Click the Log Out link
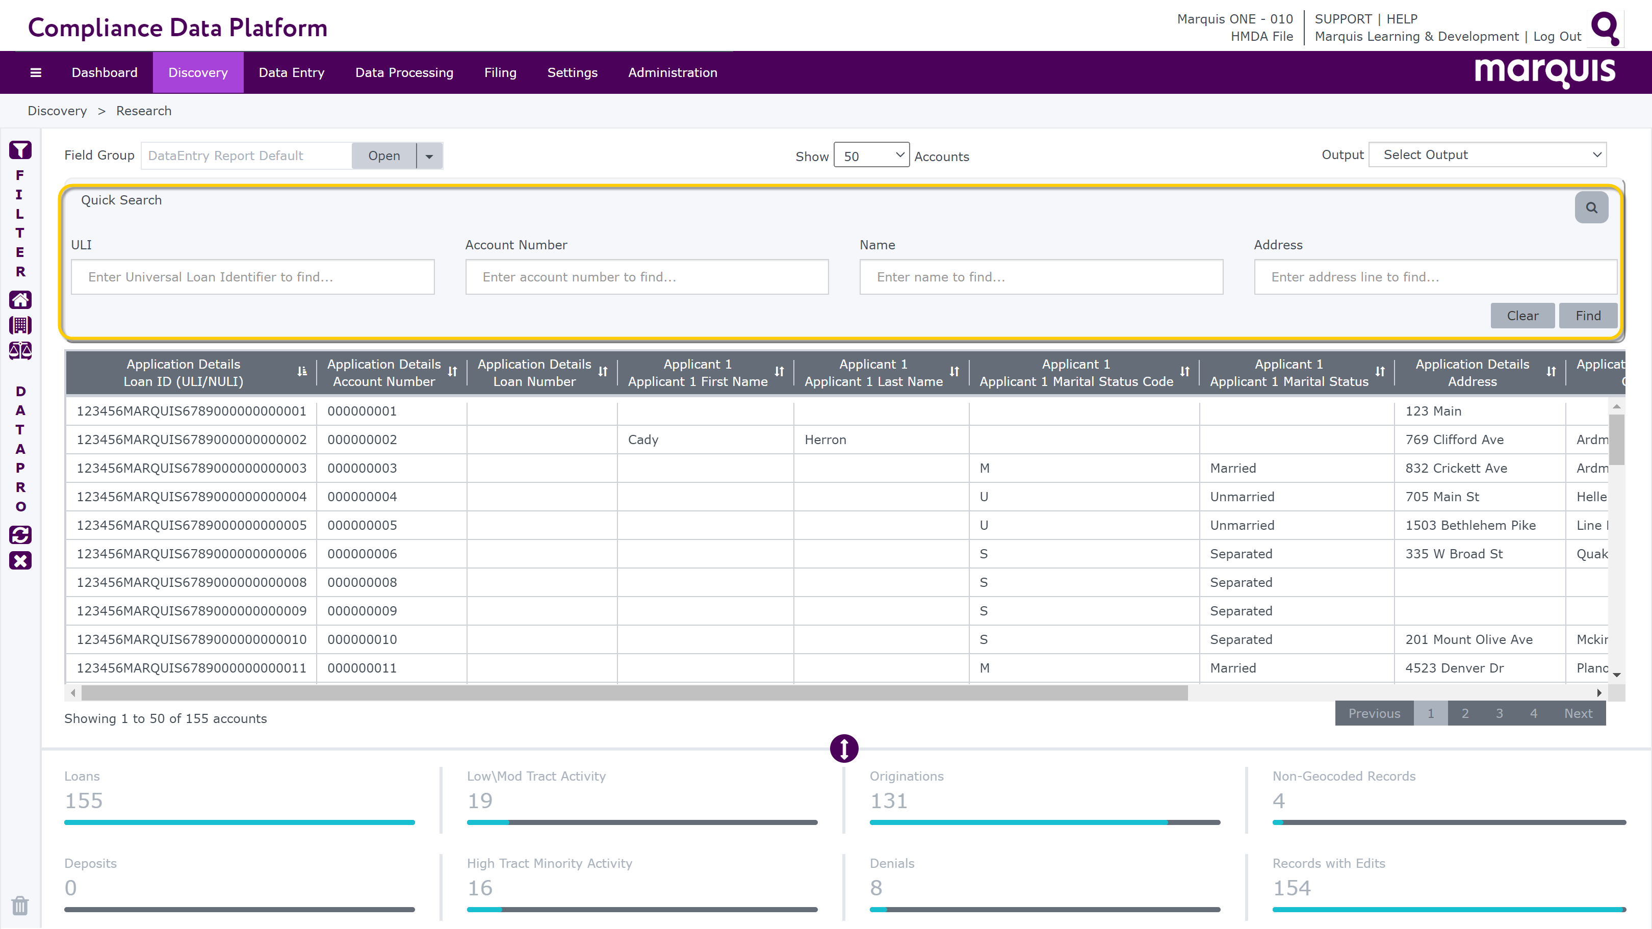 pyautogui.click(x=1557, y=37)
